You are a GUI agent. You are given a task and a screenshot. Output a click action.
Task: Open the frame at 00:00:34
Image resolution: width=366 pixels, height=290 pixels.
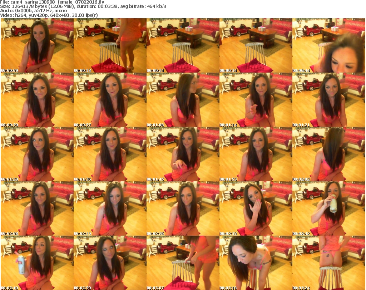(256, 45)
